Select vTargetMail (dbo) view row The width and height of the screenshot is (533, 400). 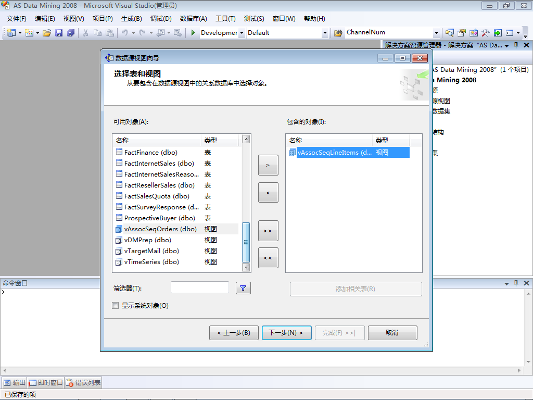[176, 251]
